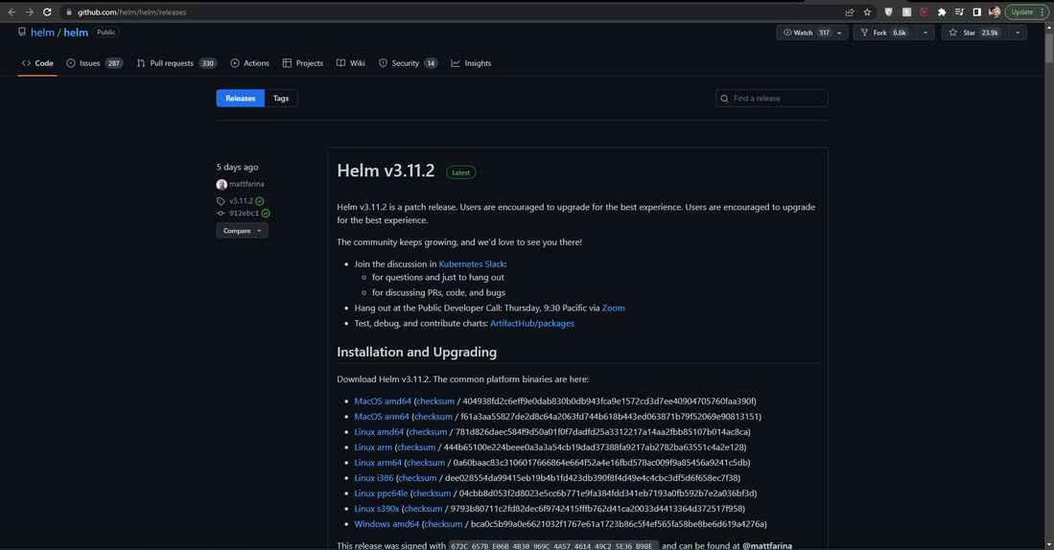Click the tag icon next to v3.11.2
The width and height of the screenshot is (1054, 550).
(x=221, y=201)
